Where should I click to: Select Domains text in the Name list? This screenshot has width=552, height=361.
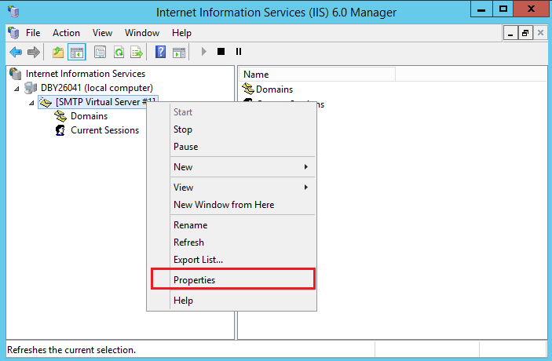tap(274, 89)
